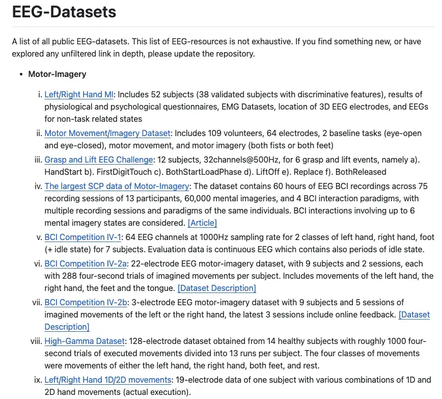Click the EEG-Datasets page heading
442x399 pixels.
[x=64, y=11]
